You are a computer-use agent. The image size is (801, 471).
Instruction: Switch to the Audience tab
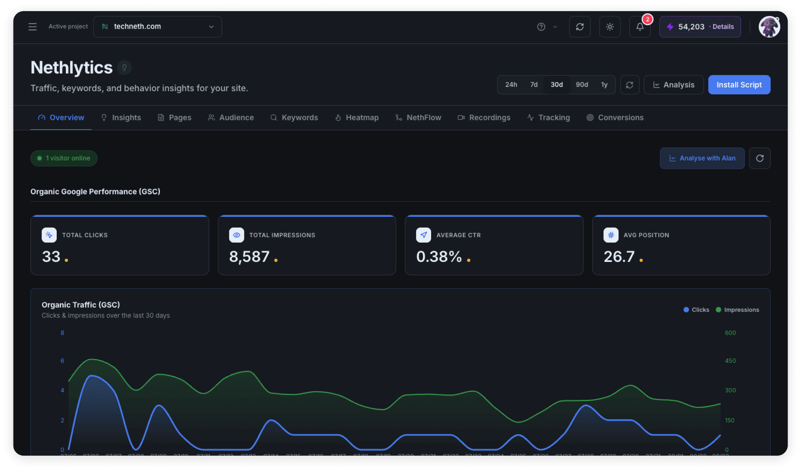click(x=231, y=118)
